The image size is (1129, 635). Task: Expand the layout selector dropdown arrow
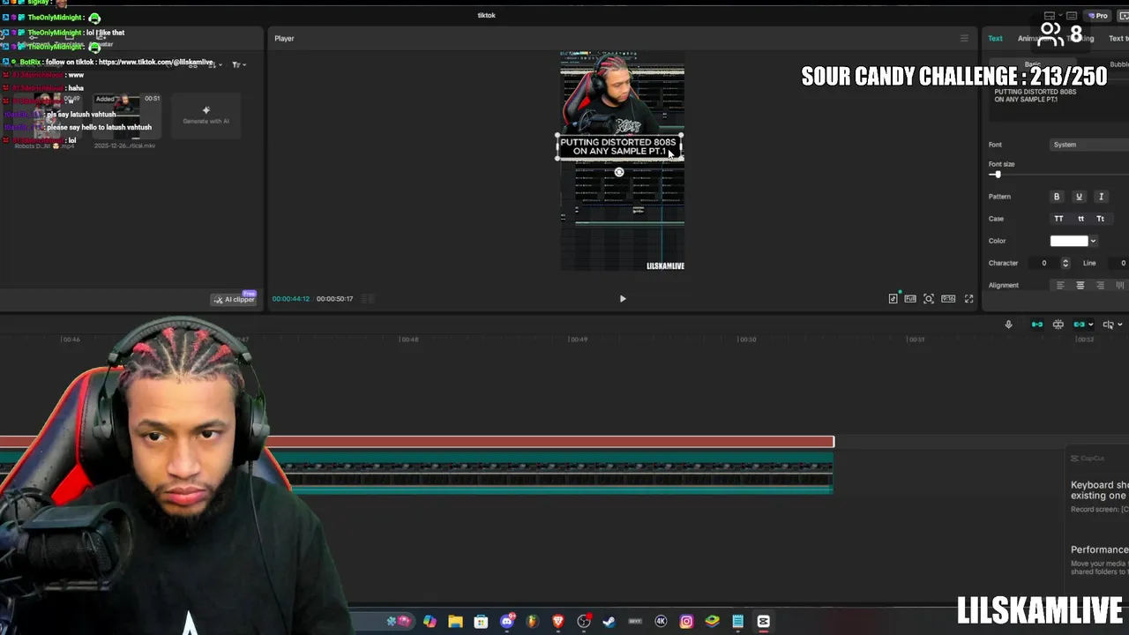(1058, 16)
